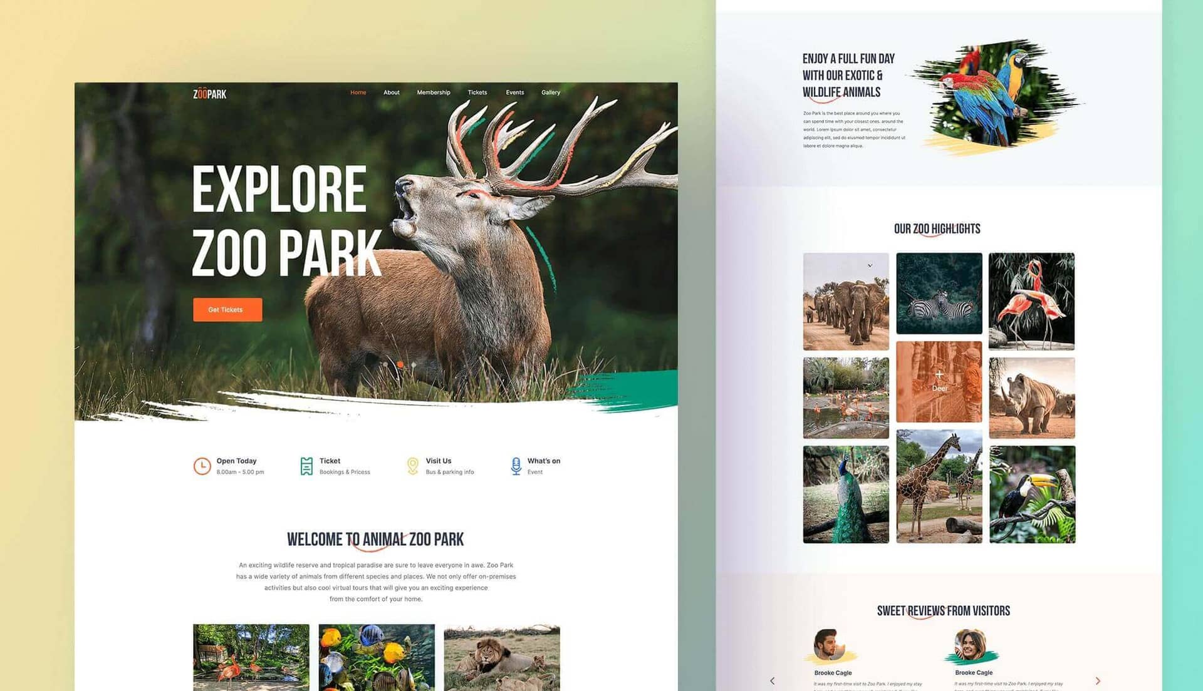Select the tropical fish aquarium photo
Viewport: 1203px width, 691px height.
tap(377, 657)
